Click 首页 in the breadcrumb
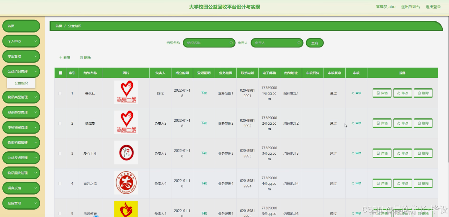Viewport: 449px width, 217px height. point(59,26)
